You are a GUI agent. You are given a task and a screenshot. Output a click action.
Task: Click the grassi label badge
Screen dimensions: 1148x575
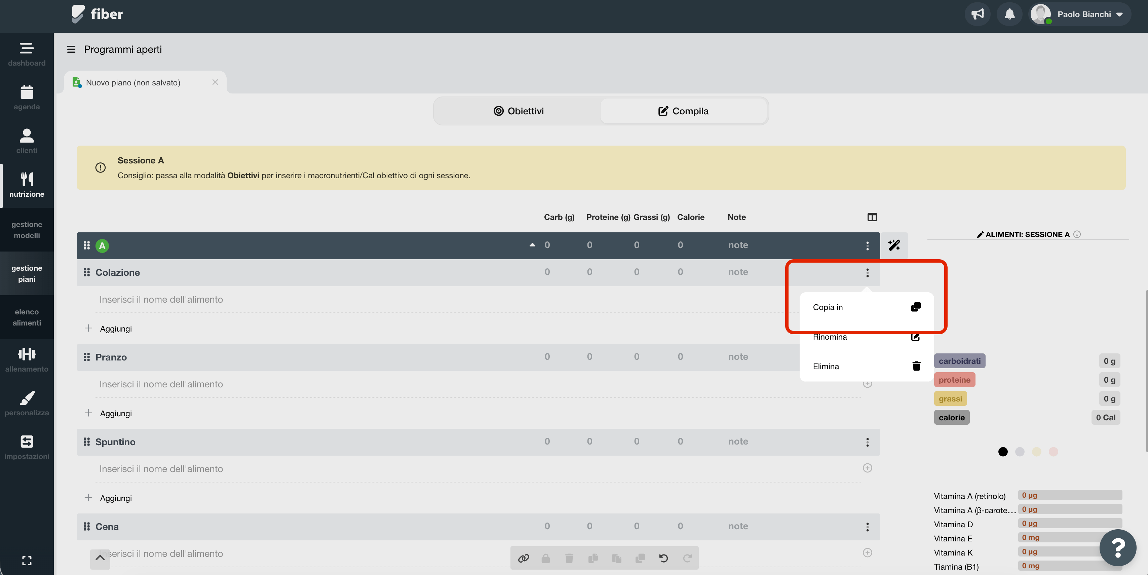950,398
